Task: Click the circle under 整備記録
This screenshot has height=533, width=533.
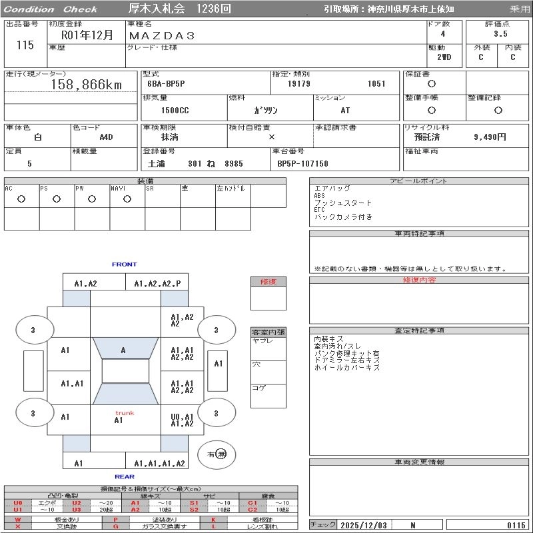Action: [498, 110]
